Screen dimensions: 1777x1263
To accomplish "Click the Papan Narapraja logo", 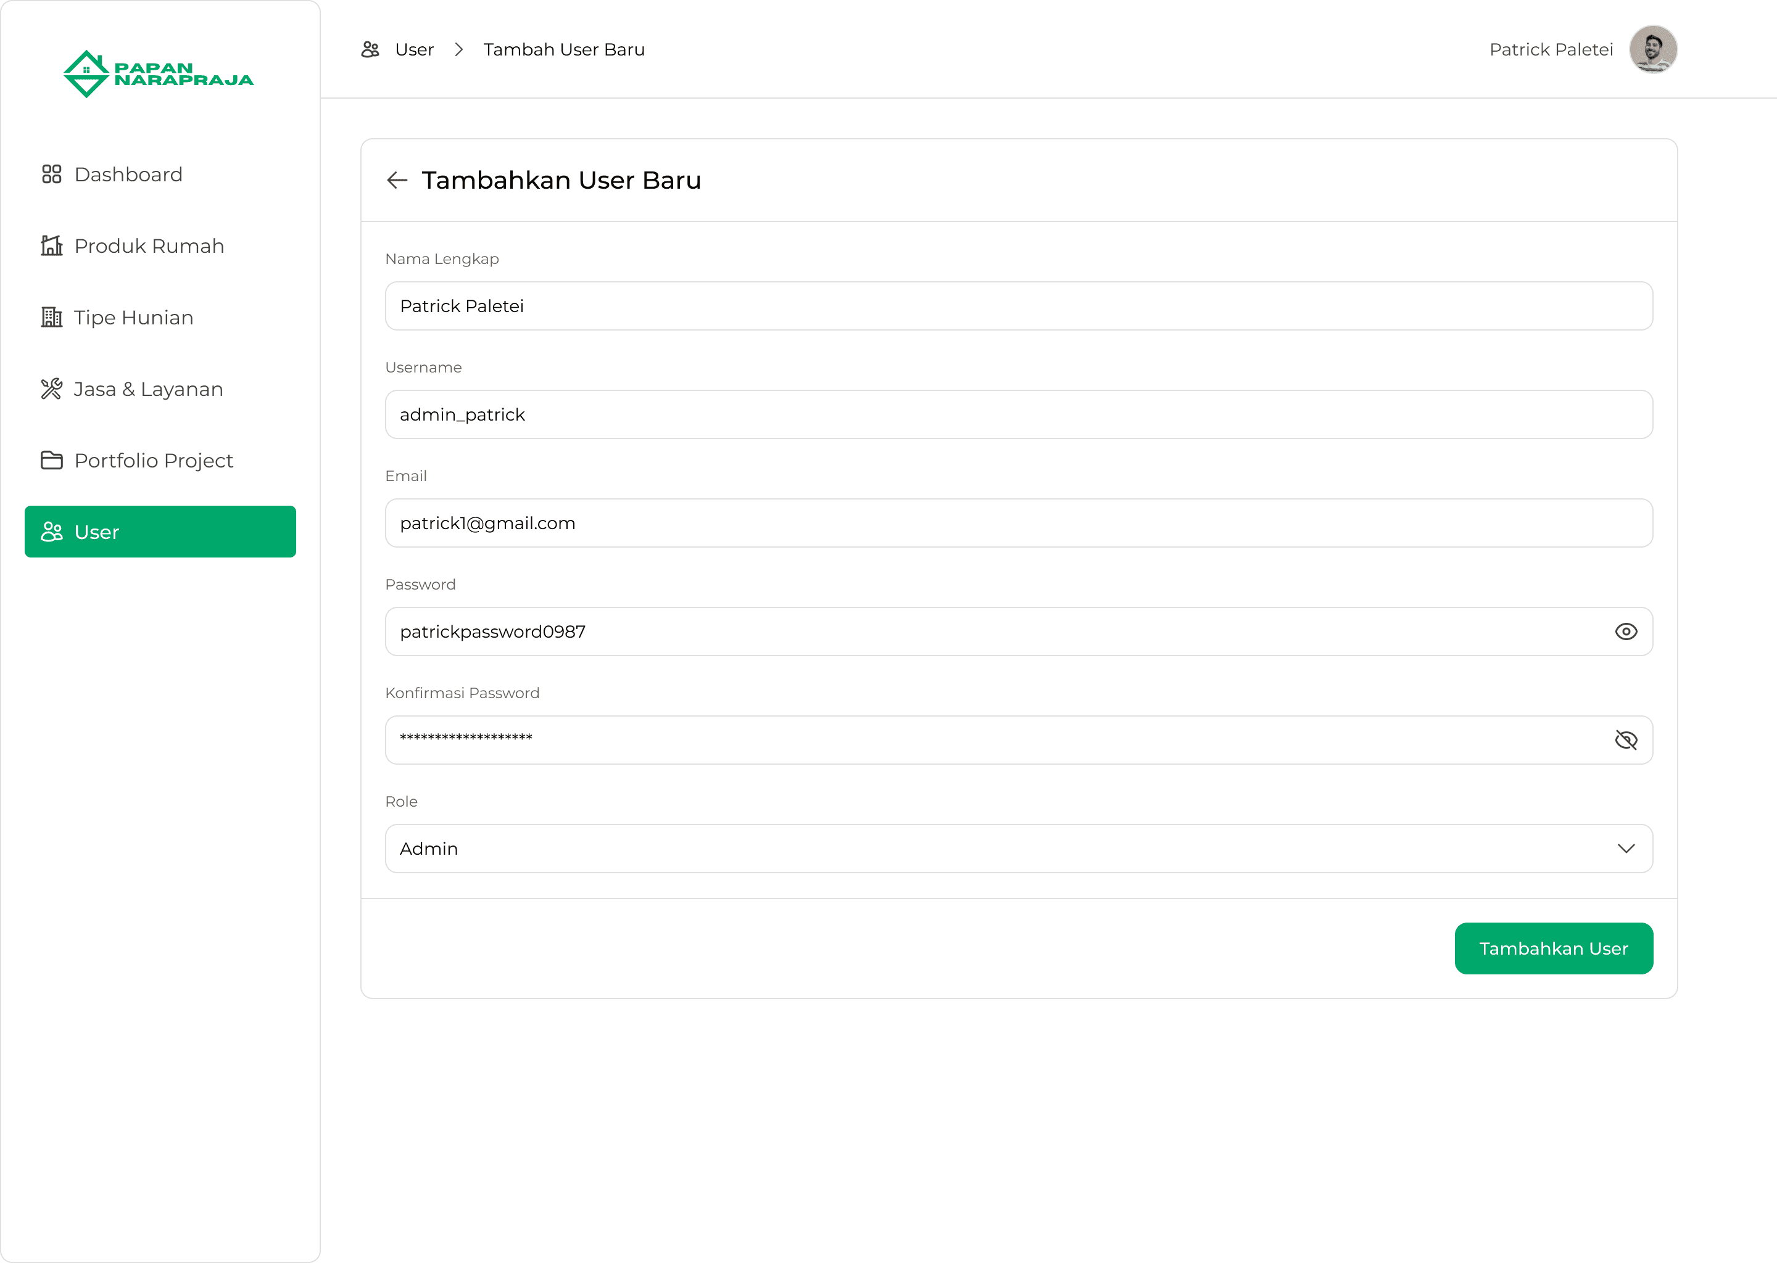I will pyautogui.click(x=159, y=74).
